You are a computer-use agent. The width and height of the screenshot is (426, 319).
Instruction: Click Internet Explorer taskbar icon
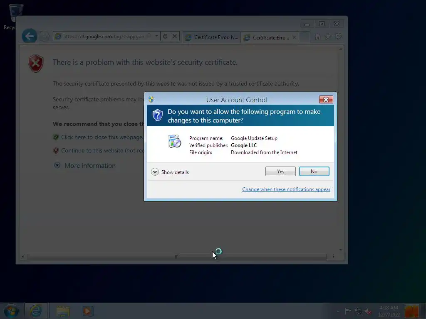[36, 311]
